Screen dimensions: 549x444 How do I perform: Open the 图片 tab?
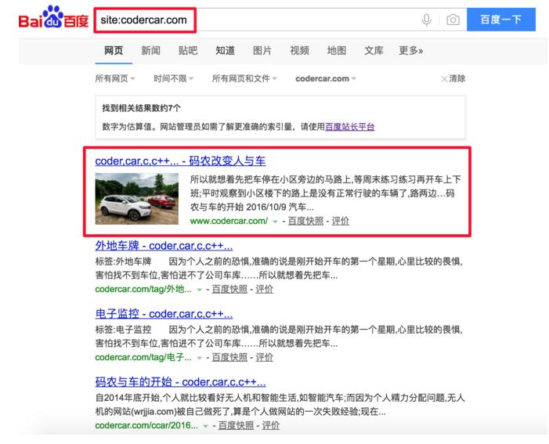(x=262, y=51)
